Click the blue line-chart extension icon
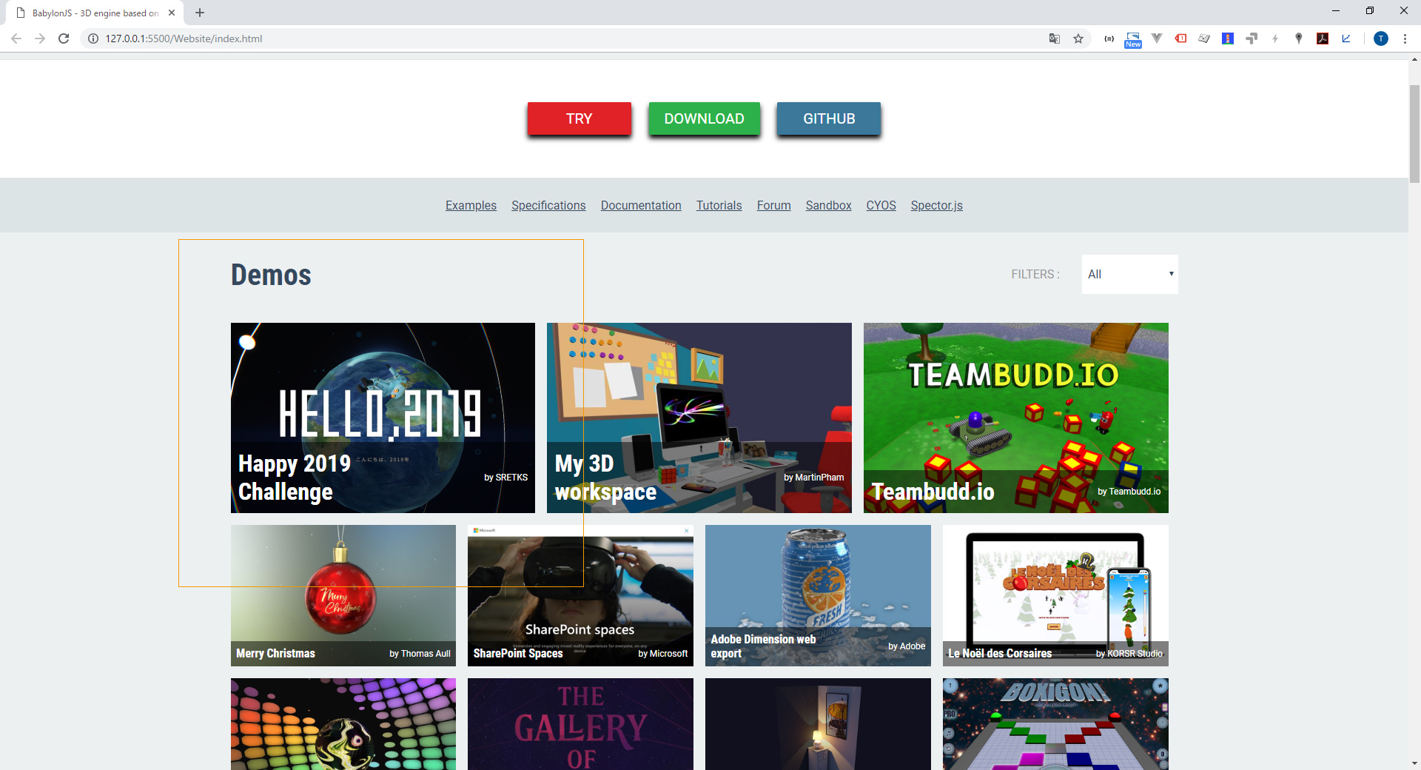This screenshot has height=770, width=1421. click(1346, 38)
